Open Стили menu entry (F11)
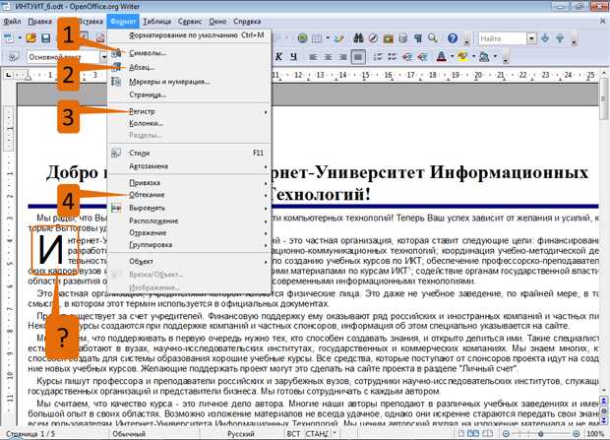 [189, 153]
